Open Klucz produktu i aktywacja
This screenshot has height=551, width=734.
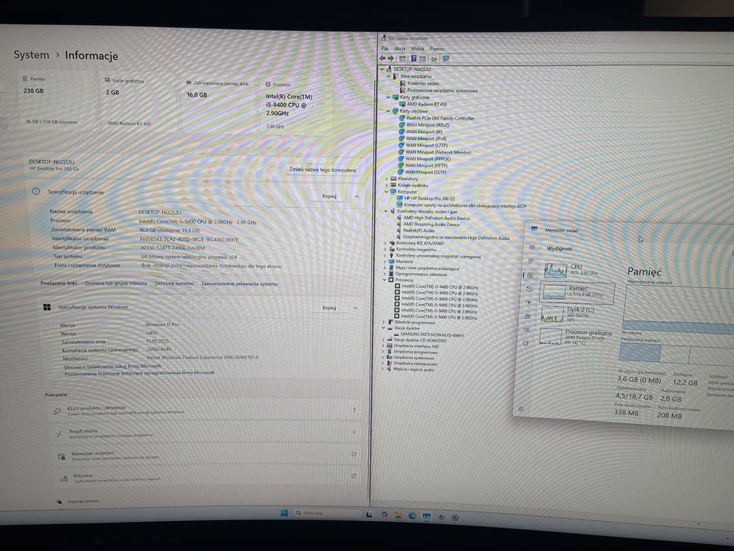[x=206, y=410]
